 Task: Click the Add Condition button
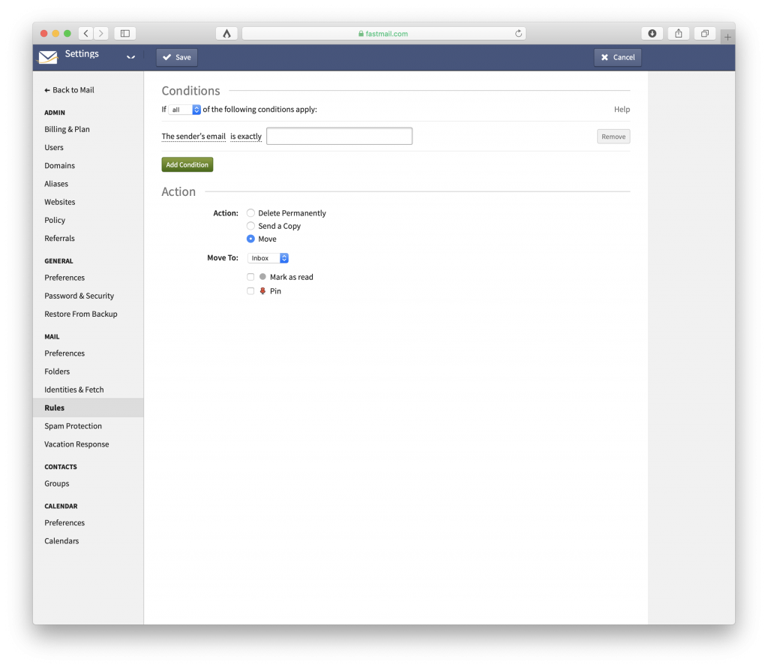187,164
